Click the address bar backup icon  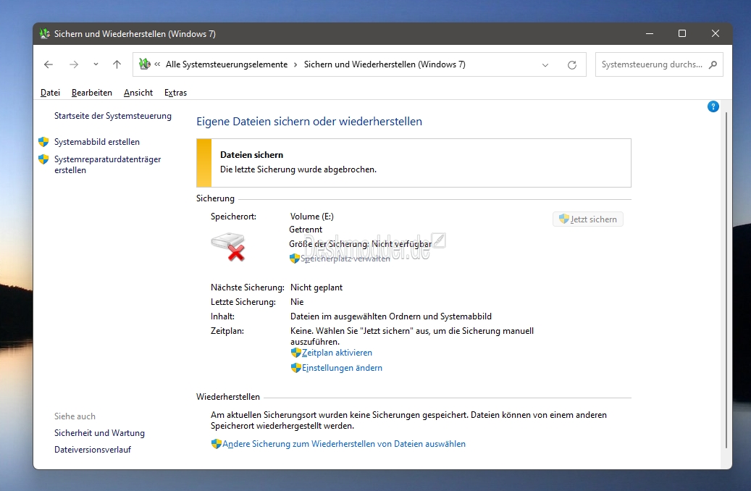[144, 64]
